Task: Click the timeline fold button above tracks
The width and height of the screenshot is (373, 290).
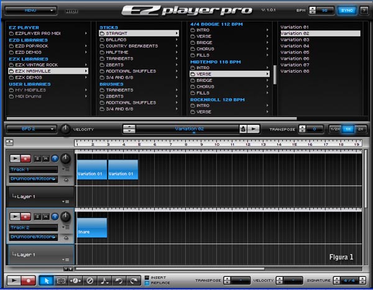Action: click(9, 143)
